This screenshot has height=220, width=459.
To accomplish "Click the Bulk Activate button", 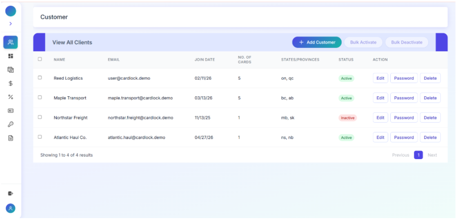I will 363,42.
